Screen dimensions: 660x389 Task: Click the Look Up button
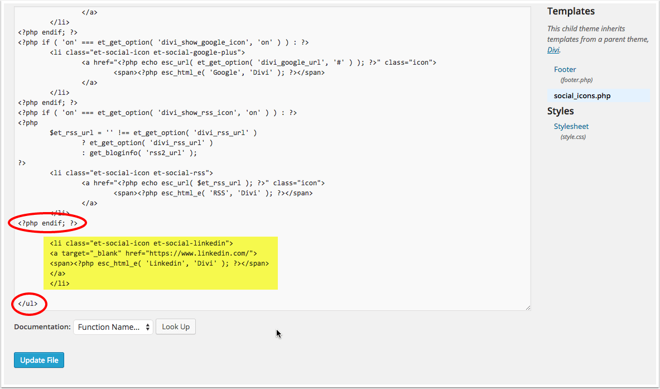pyautogui.click(x=176, y=326)
